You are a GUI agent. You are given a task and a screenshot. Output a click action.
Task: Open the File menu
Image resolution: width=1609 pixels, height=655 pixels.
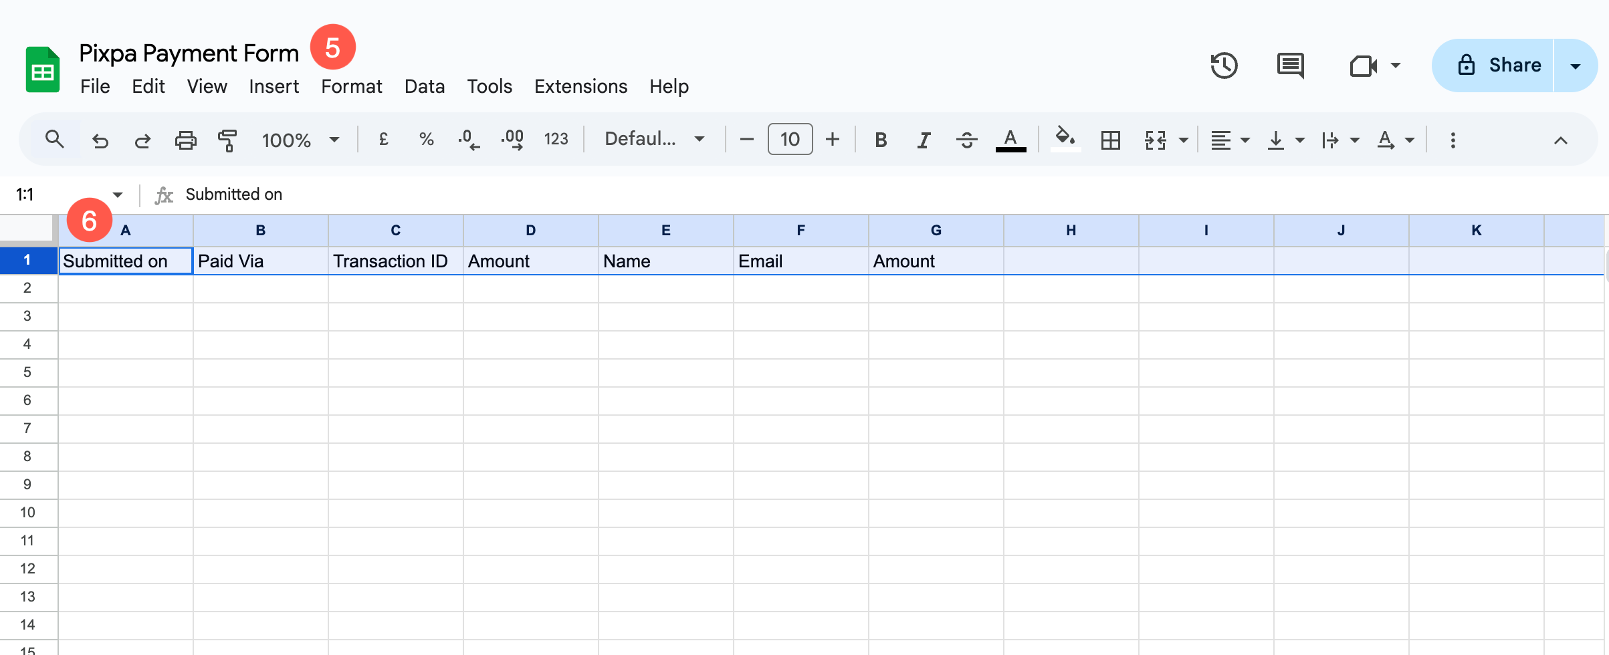[95, 86]
